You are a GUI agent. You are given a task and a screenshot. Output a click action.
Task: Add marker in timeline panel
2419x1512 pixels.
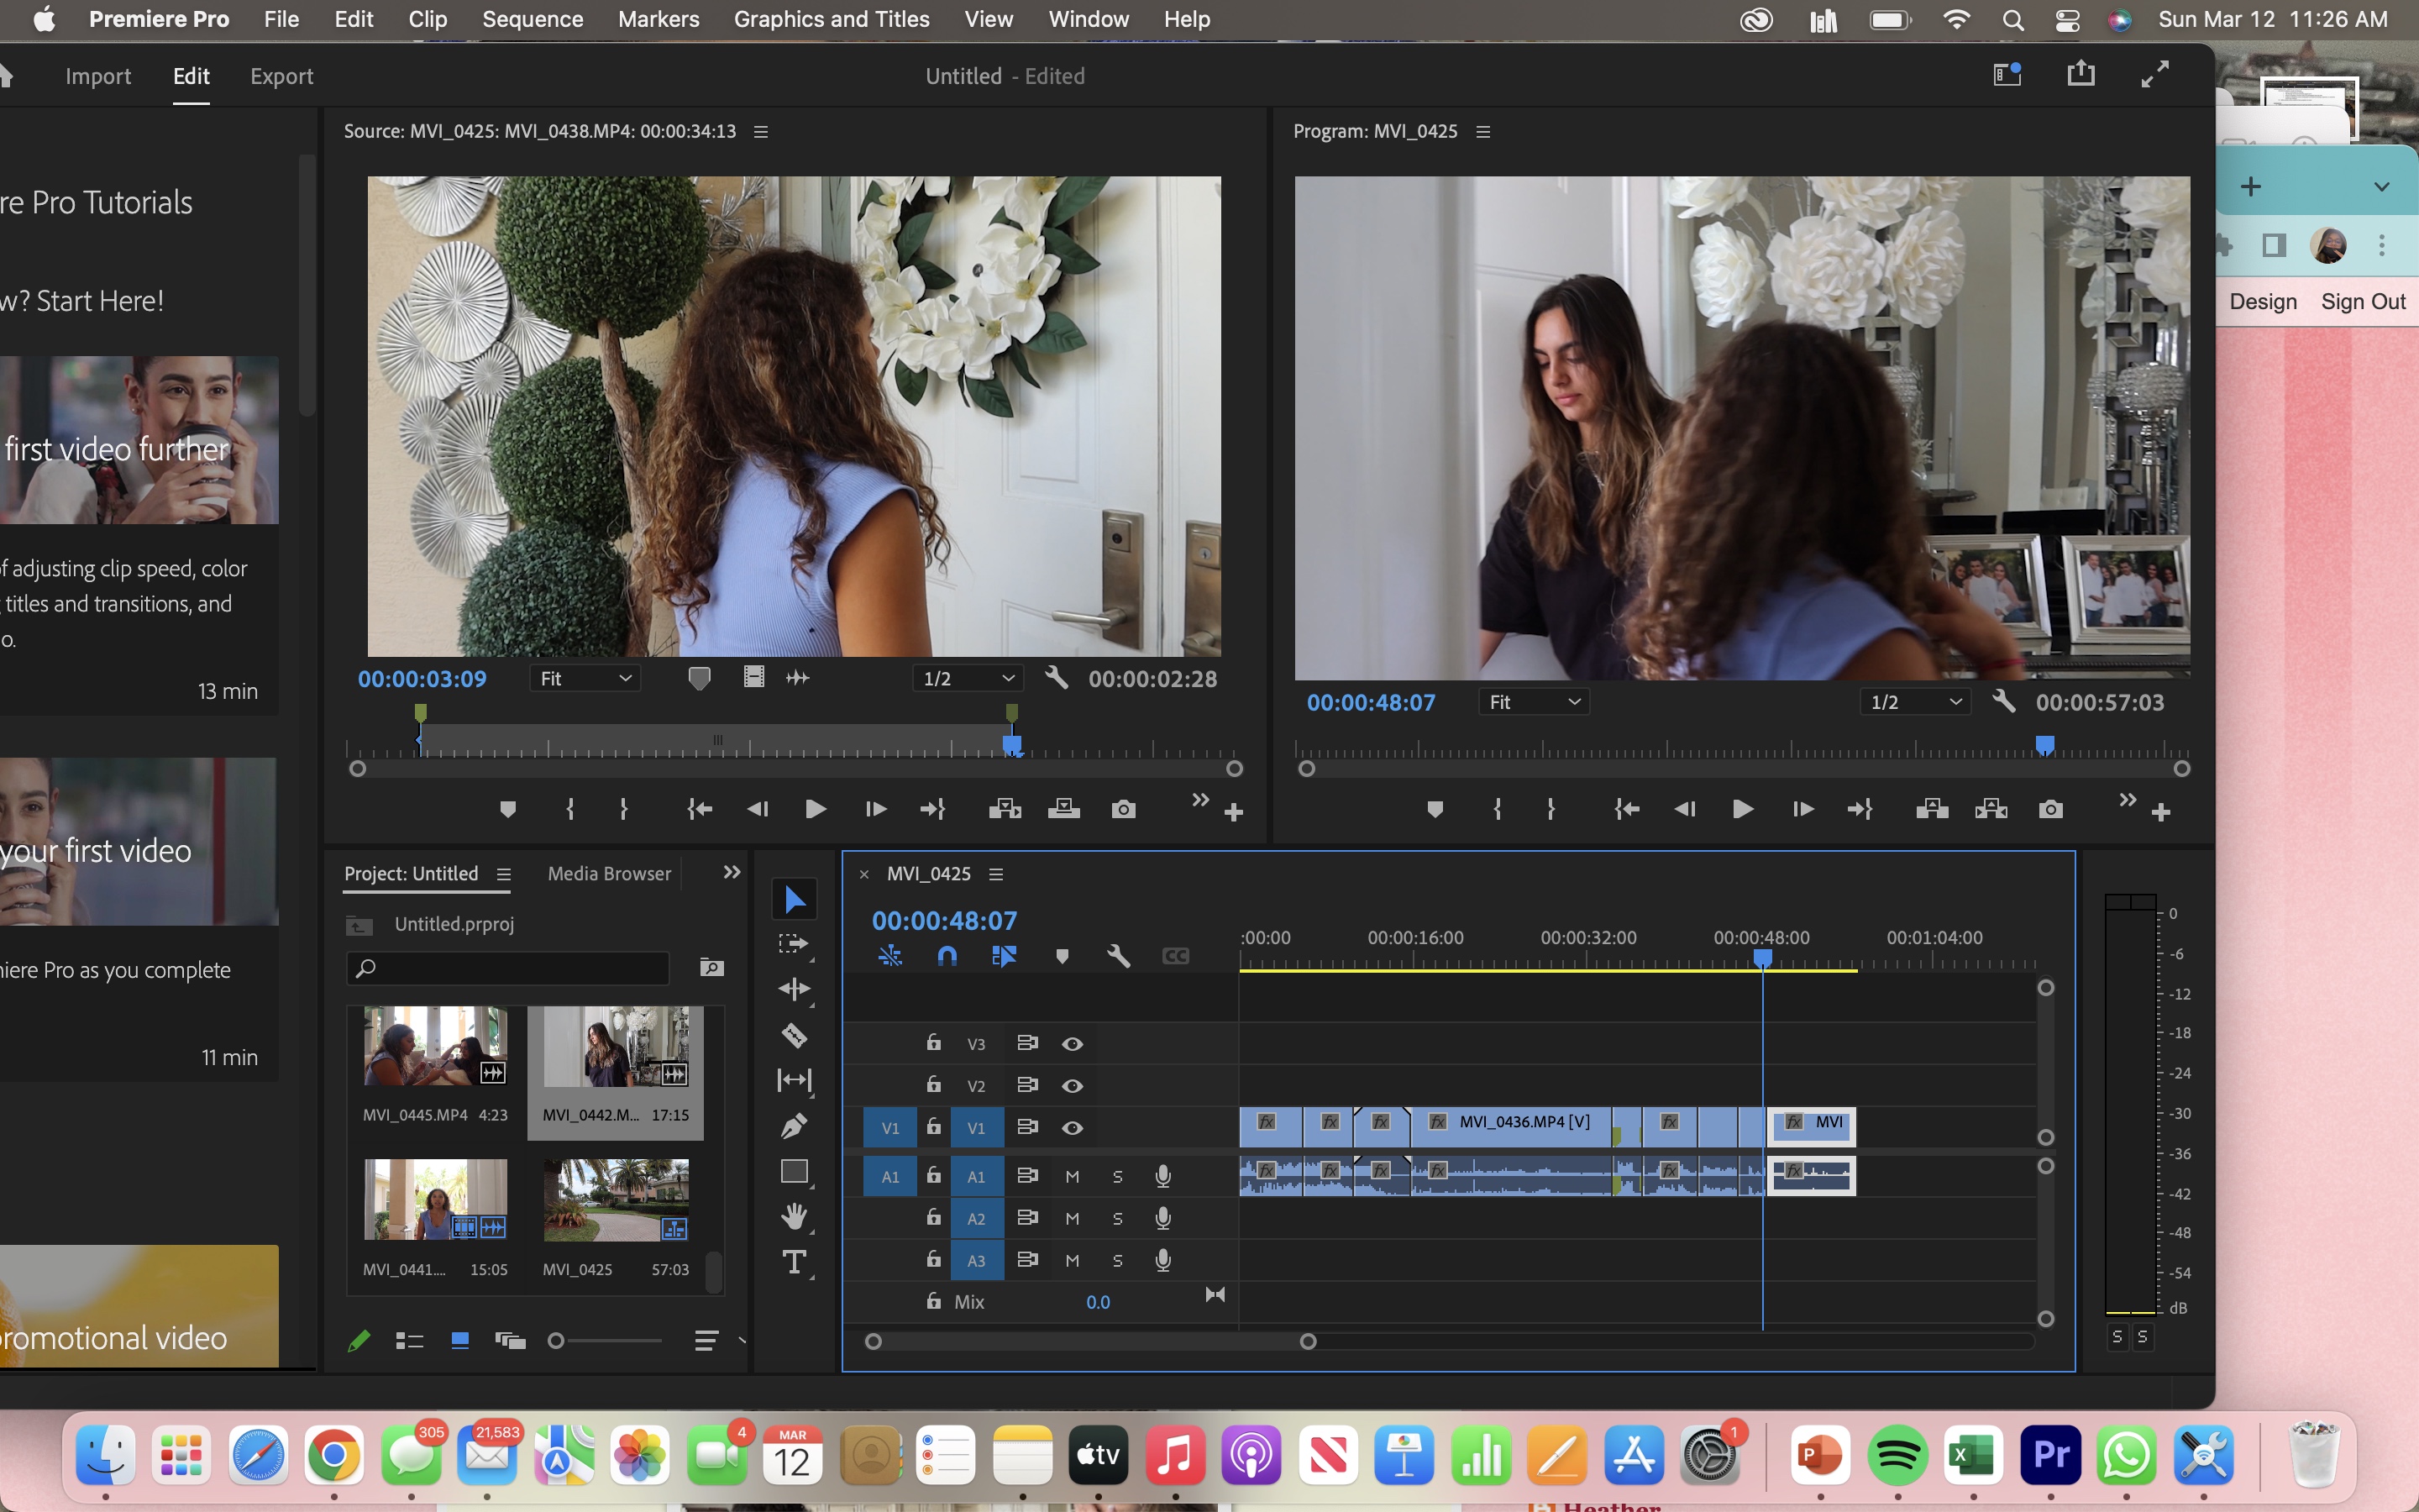click(x=1062, y=956)
